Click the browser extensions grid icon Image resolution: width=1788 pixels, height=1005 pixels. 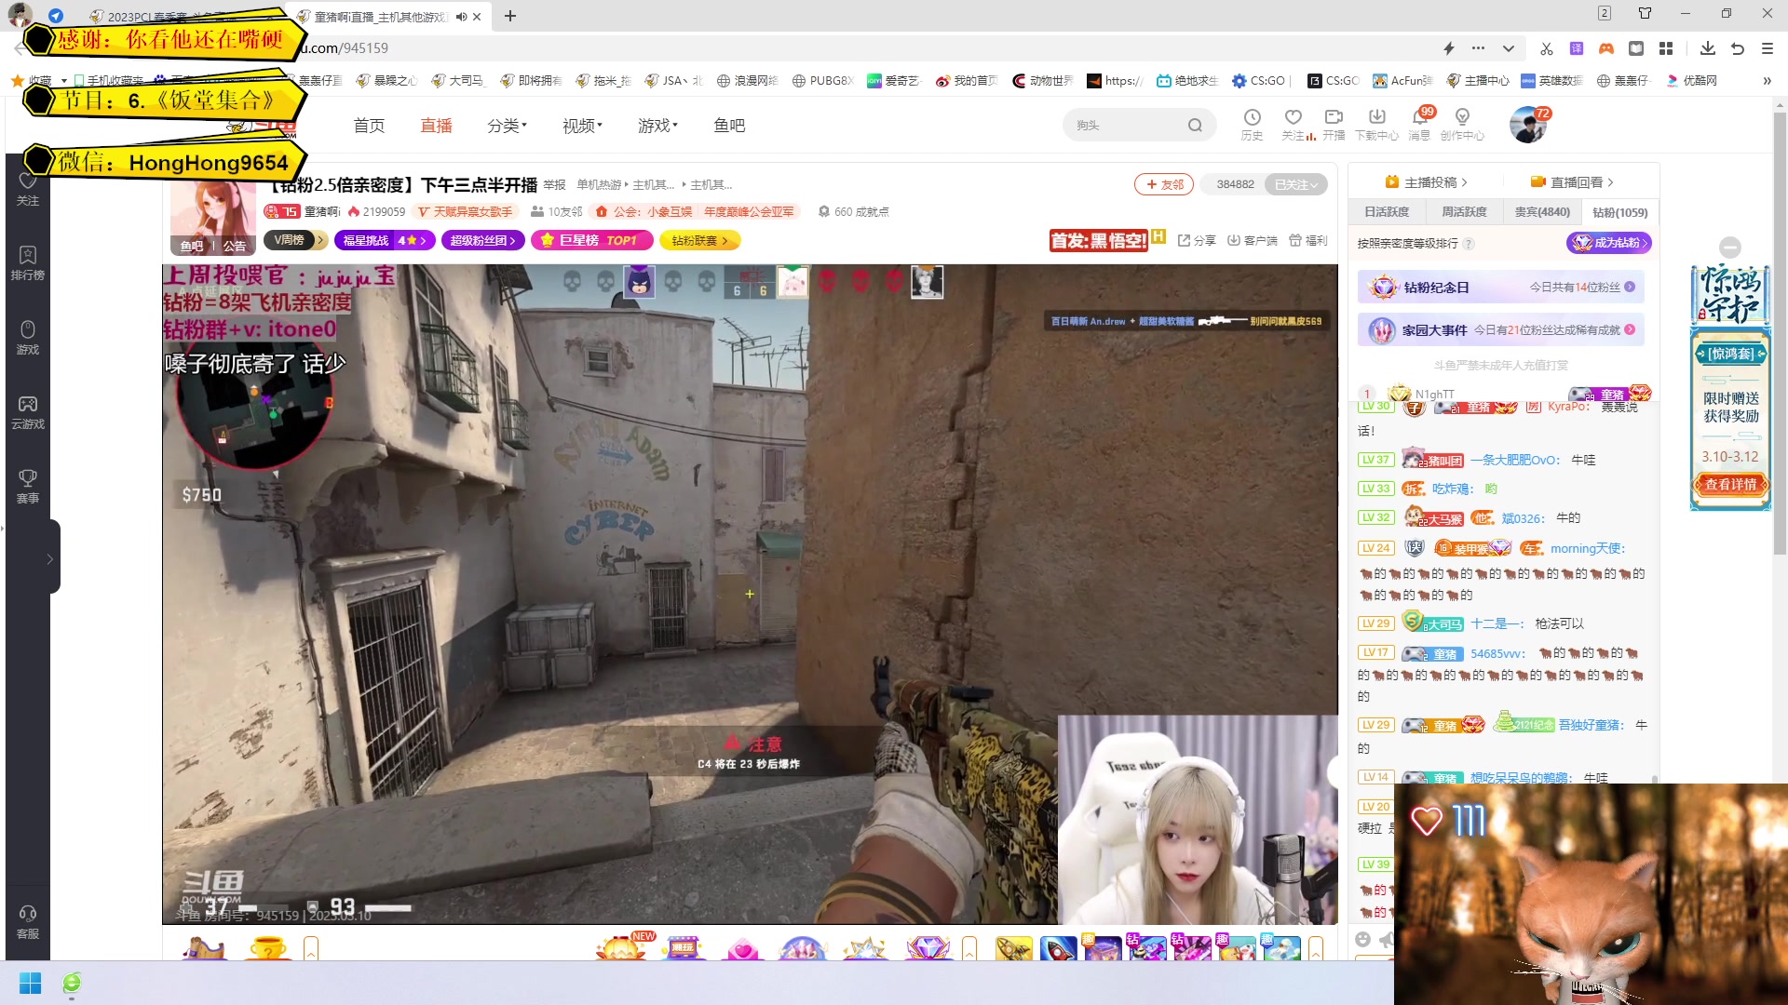click(x=1666, y=48)
